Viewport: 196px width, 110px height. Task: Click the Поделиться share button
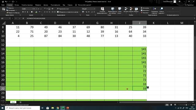click(189, 5)
